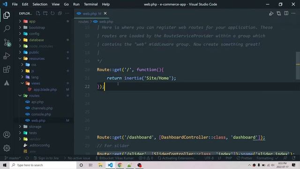Open the Source Control view

tap(7, 42)
